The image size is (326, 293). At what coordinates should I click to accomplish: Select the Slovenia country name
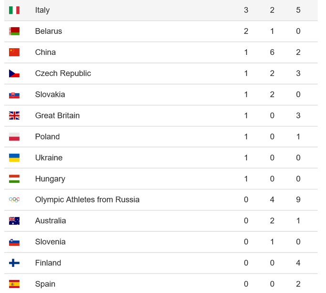50,242
